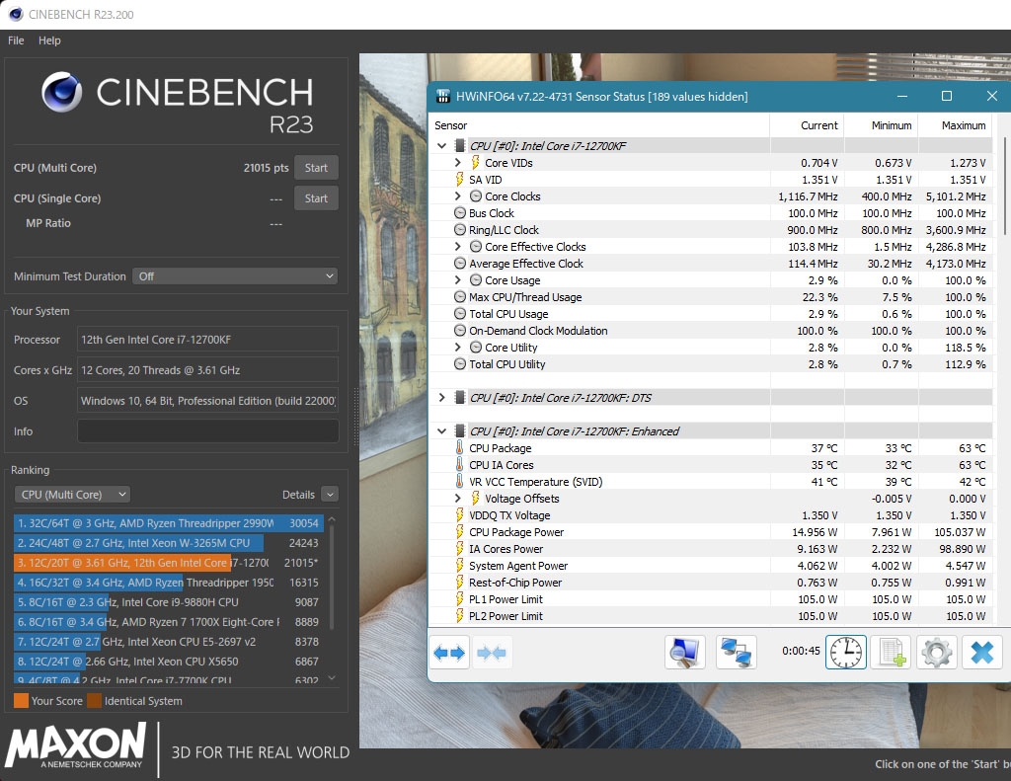Click the ranking list vertical scrollbar

pyautogui.click(x=332, y=578)
